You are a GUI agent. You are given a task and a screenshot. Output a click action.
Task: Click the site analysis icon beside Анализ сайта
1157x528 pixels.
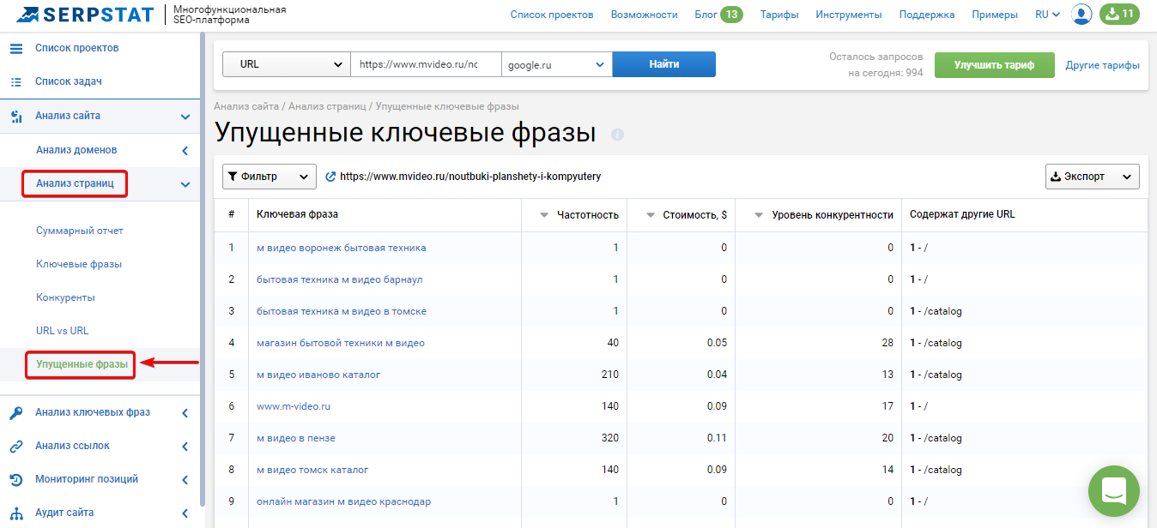[15, 116]
